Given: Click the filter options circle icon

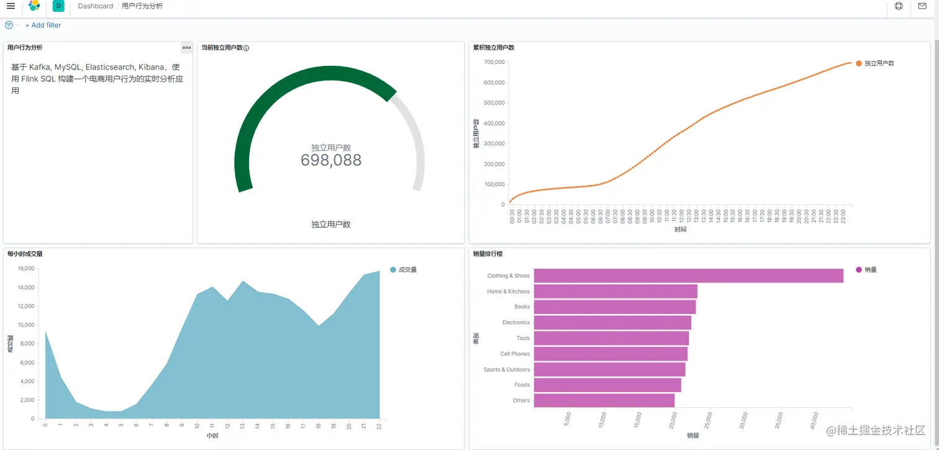Looking at the screenshot, I should pos(9,25).
